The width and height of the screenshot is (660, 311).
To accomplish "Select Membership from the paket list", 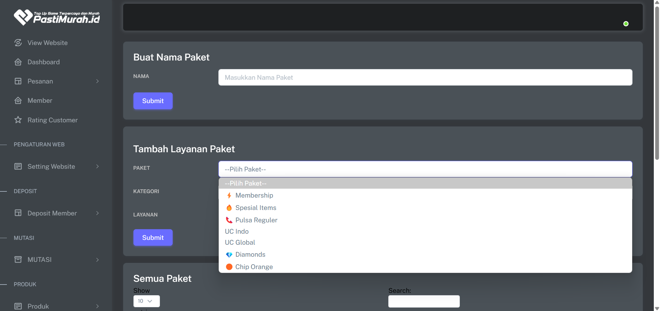I will click(254, 196).
